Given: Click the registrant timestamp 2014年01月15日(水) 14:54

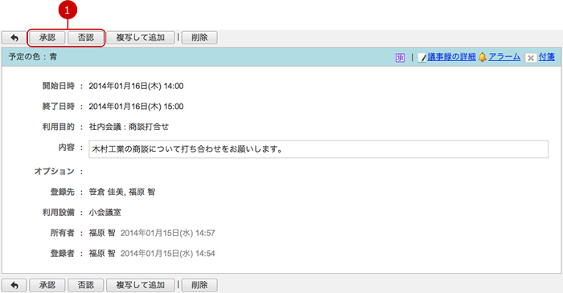Looking at the screenshot, I should click(167, 254).
